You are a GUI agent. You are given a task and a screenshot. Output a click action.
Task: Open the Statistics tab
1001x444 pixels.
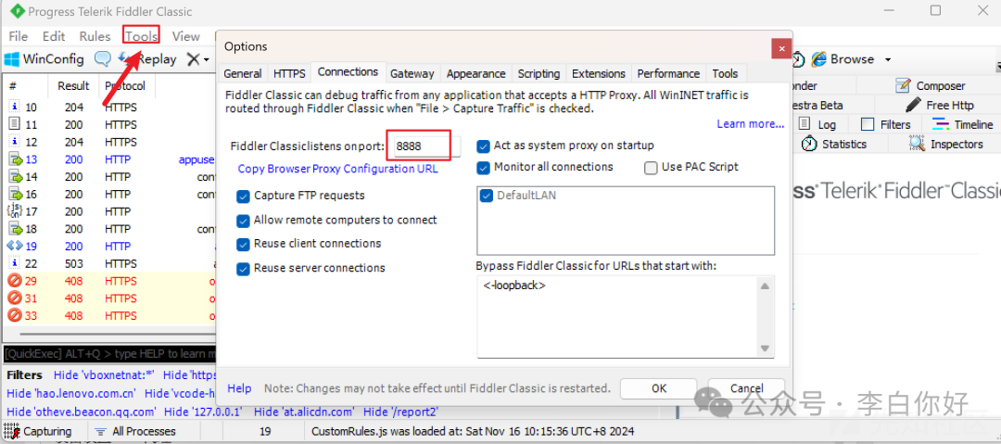(x=834, y=144)
